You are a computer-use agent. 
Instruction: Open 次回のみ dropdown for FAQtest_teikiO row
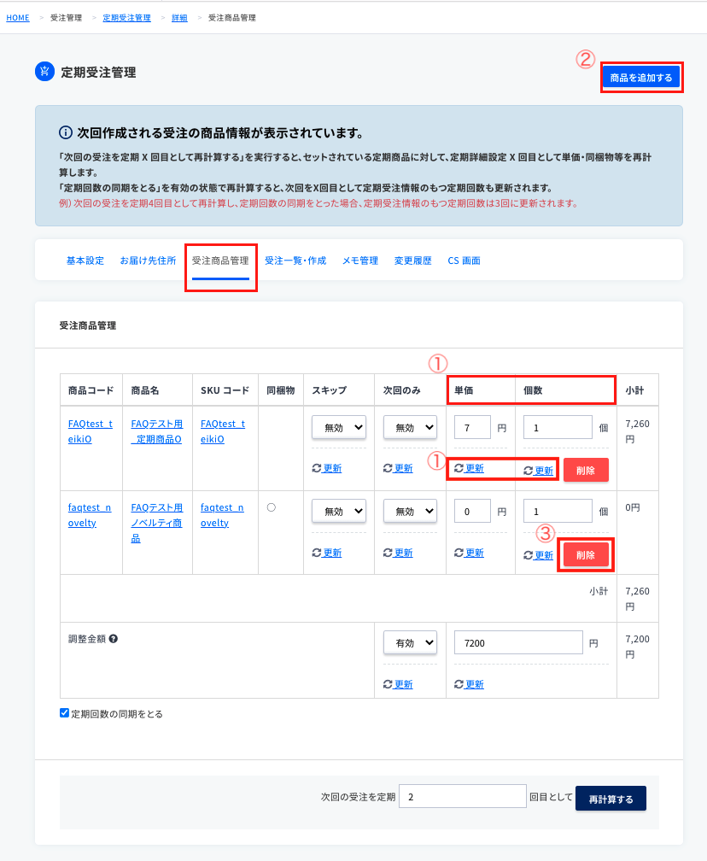coord(410,427)
